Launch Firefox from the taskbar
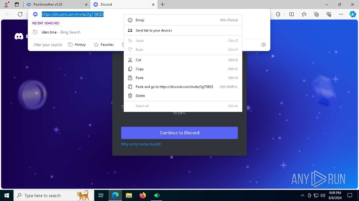Screen dimensions: 359x201 point(143,195)
